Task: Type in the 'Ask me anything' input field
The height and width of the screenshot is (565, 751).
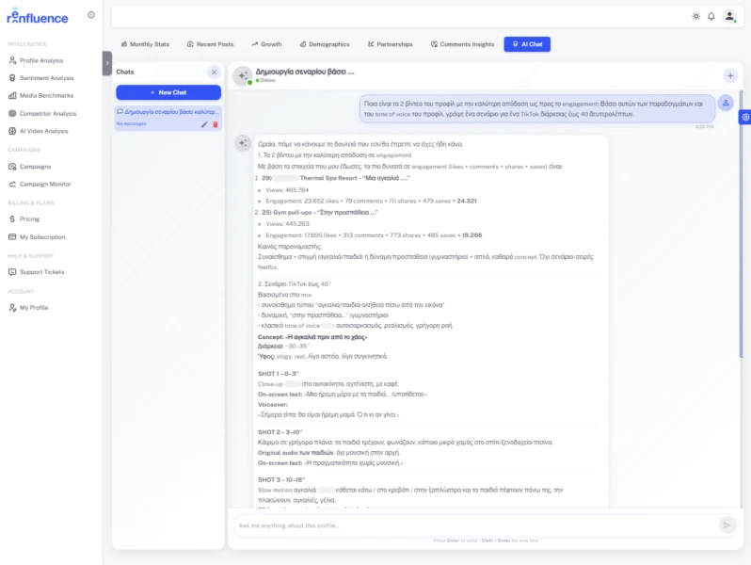Action: click(x=471, y=525)
